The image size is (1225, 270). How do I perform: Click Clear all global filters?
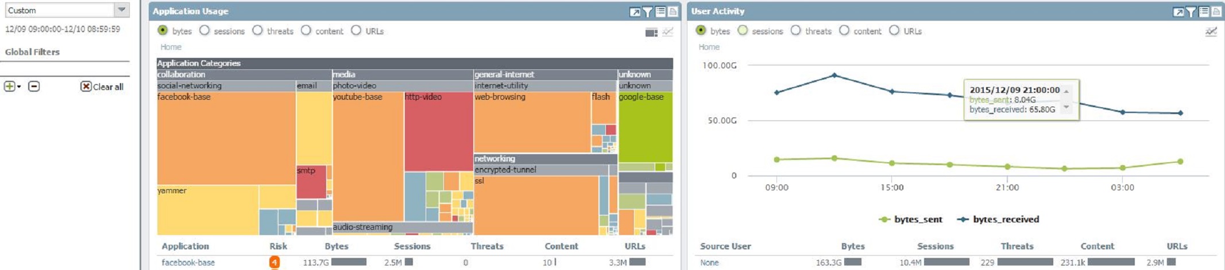coord(102,87)
